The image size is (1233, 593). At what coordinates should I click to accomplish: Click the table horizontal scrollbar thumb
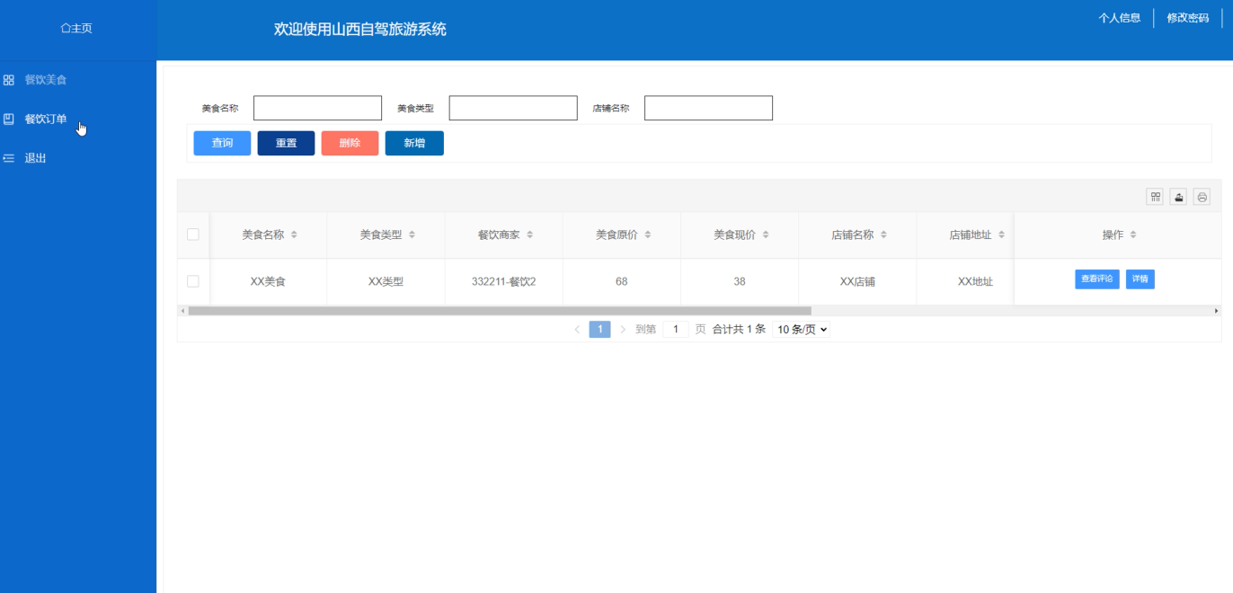(x=500, y=311)
